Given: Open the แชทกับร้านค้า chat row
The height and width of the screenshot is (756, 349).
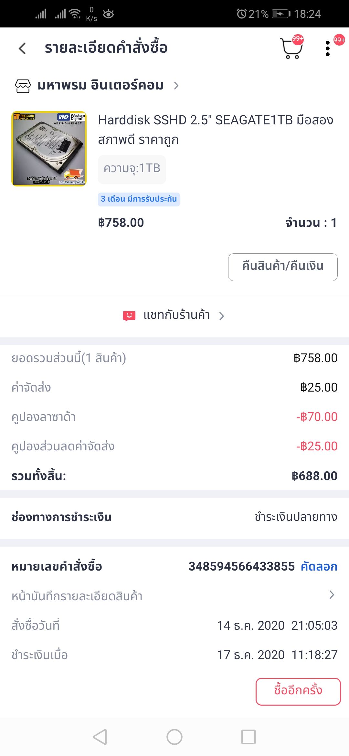Looking at the screenshot, I should 174,316.
